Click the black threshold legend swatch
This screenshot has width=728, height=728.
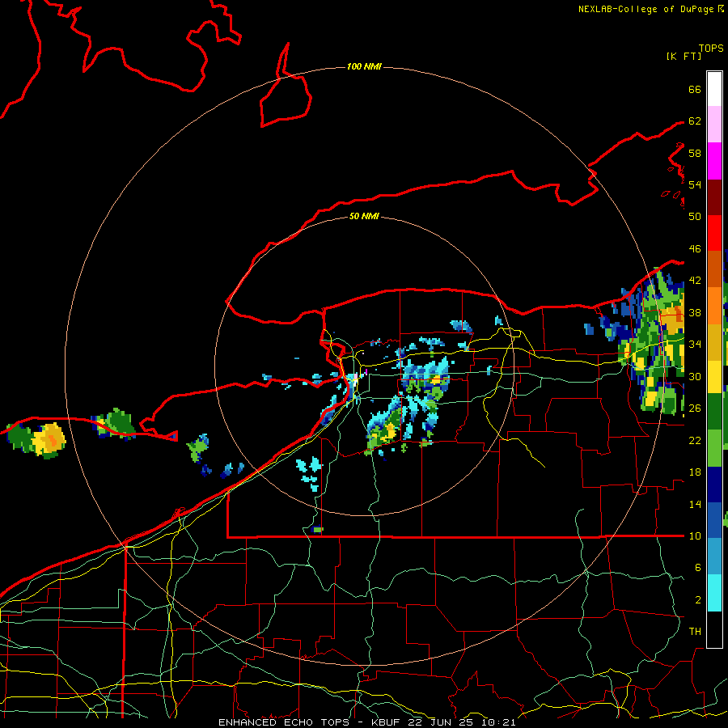tap(714, 629)
